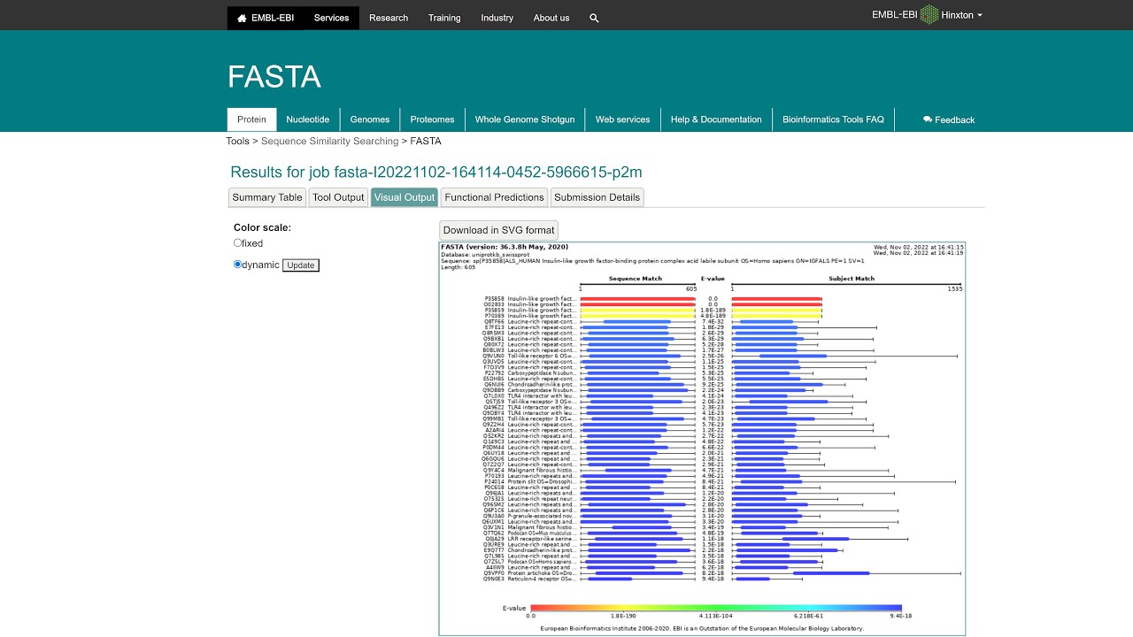
Task: Click the Sequence Match column header
Action: pyautogui.click(x=636, y=279)
